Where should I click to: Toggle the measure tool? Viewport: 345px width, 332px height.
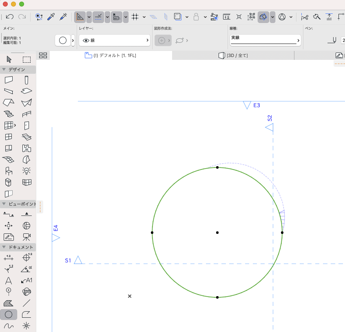coord(226,17)
